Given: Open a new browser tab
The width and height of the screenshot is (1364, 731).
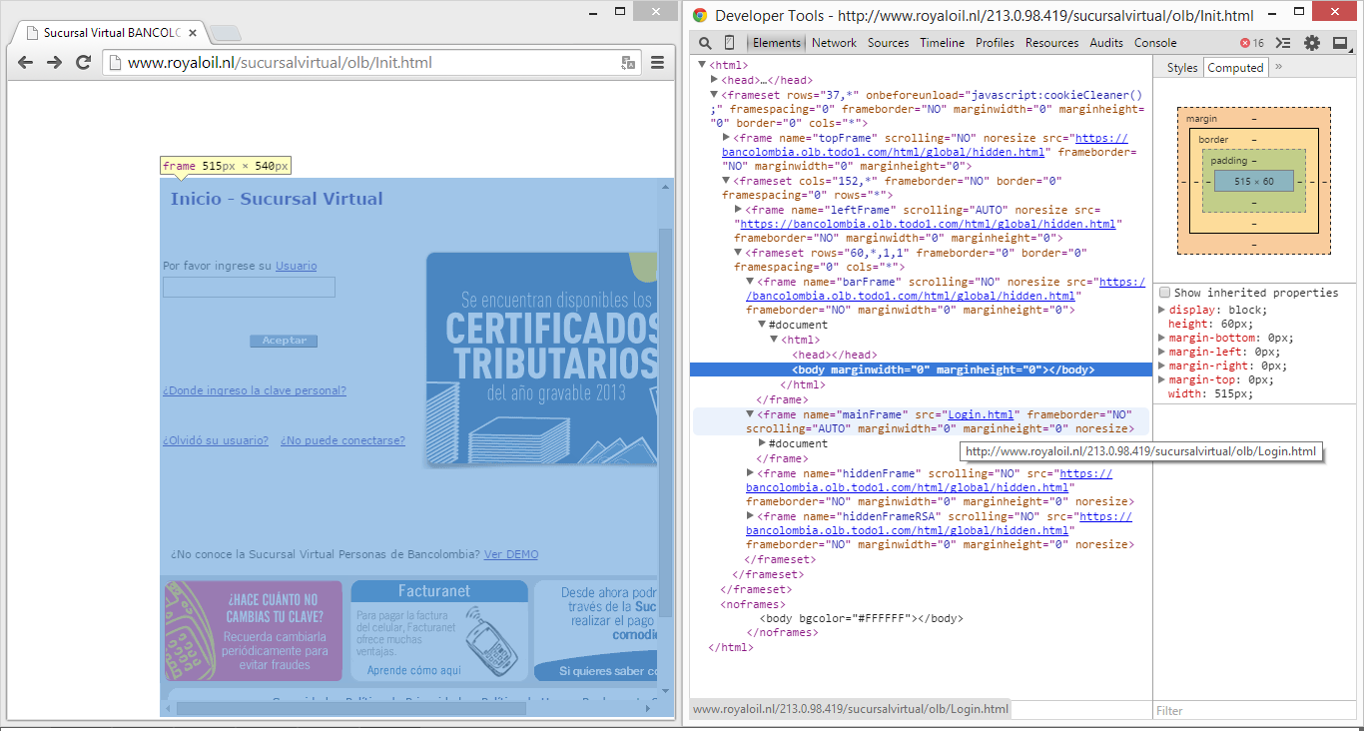Looking at the screenshot, I should click(x=226, y=33).
